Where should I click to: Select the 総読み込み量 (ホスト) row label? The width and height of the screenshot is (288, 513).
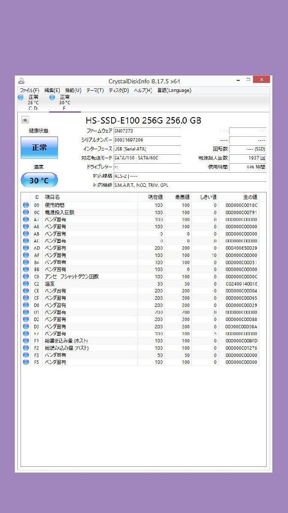pyautogui.click(x=67, y=348)
